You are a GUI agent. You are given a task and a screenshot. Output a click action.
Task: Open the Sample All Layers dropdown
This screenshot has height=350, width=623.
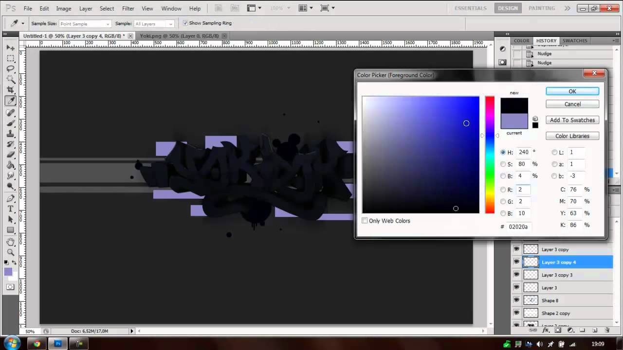coord(154,24)
